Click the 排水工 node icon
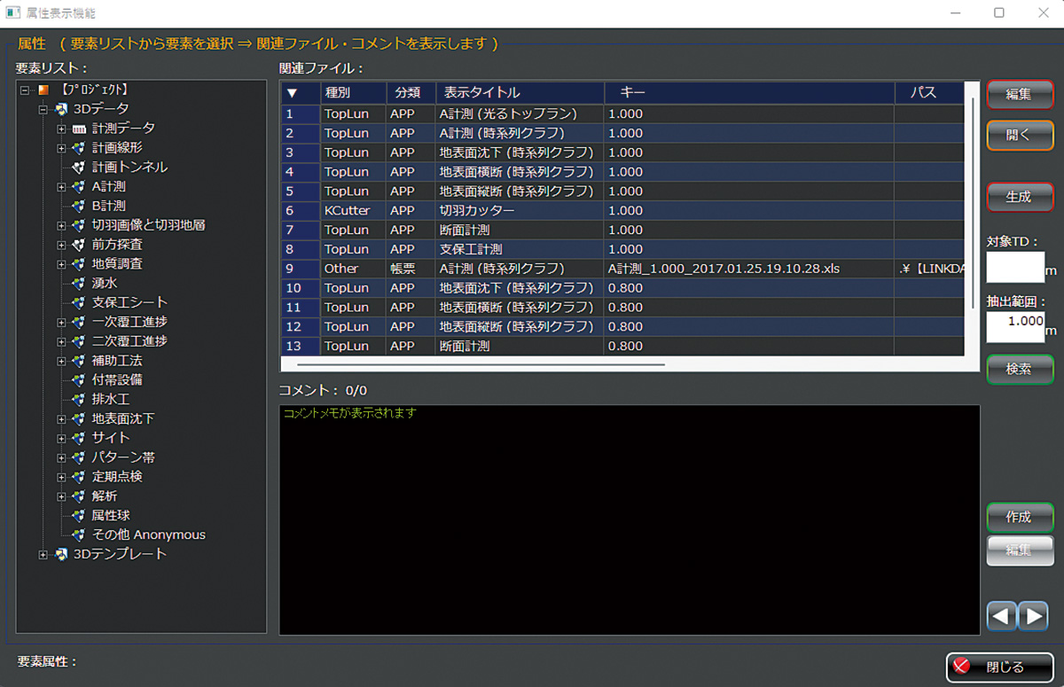1064x687 pixels. [x=80, y=399]
